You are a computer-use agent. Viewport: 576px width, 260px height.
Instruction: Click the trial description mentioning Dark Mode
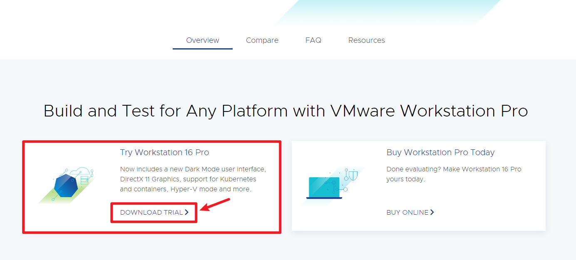192,179
